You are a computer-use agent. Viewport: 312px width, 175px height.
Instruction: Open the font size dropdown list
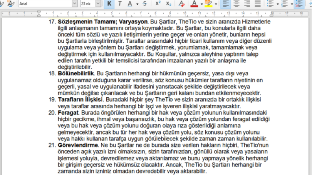(x=98, y=4)
